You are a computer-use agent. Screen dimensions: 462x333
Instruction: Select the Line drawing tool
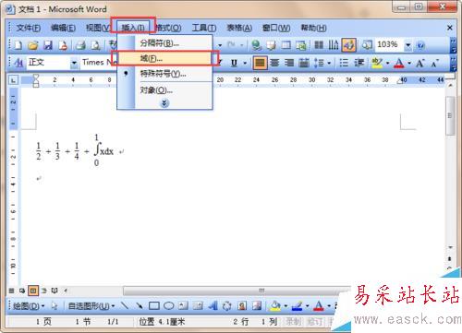tap(125, 305)
